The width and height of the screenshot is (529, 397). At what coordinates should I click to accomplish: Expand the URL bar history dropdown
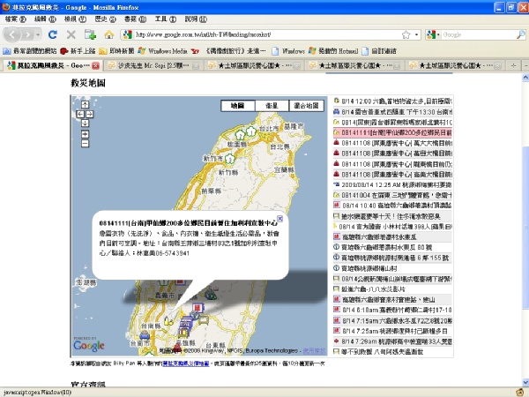pyautogui.click(x=417, y=34)
